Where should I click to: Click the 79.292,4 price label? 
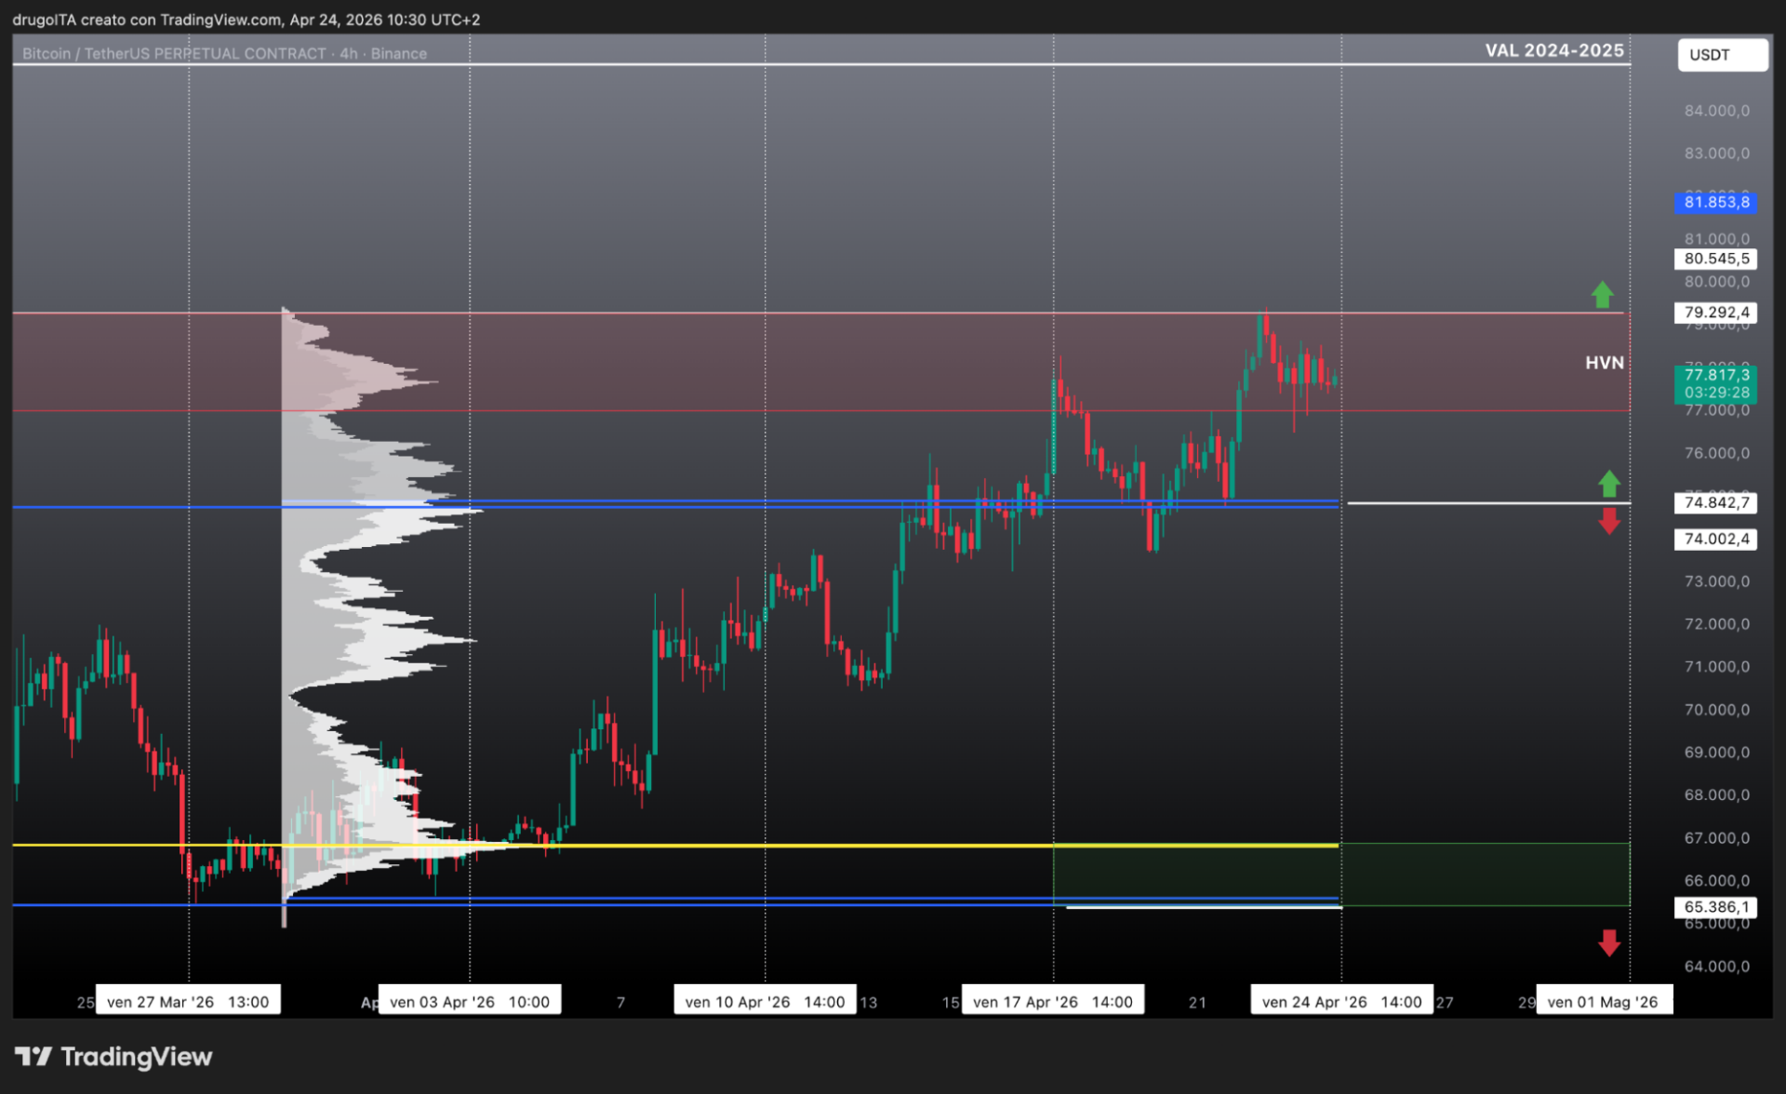[x=1716, y=313]
